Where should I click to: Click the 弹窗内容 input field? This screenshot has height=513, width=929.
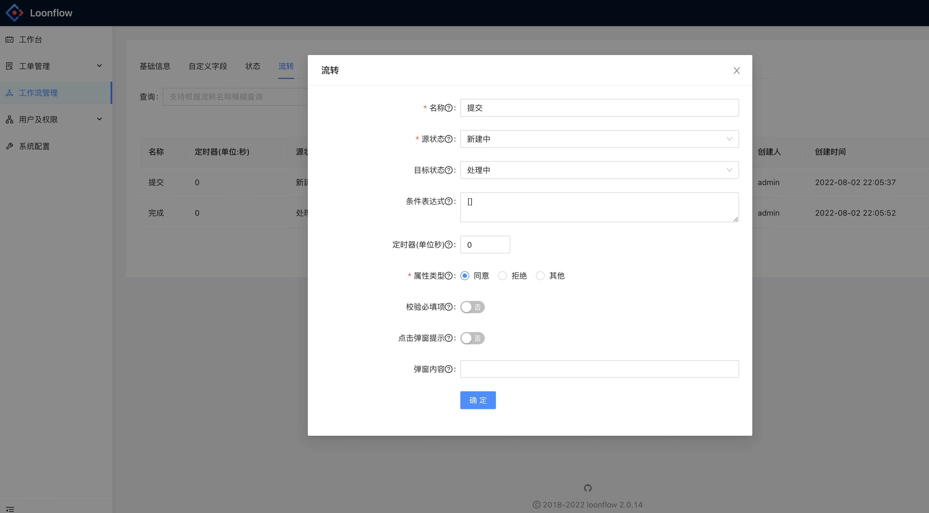[600, 369]
